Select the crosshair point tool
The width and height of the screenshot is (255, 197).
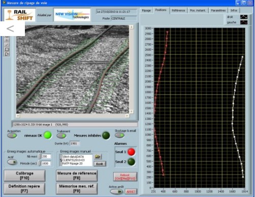(7, 40)
